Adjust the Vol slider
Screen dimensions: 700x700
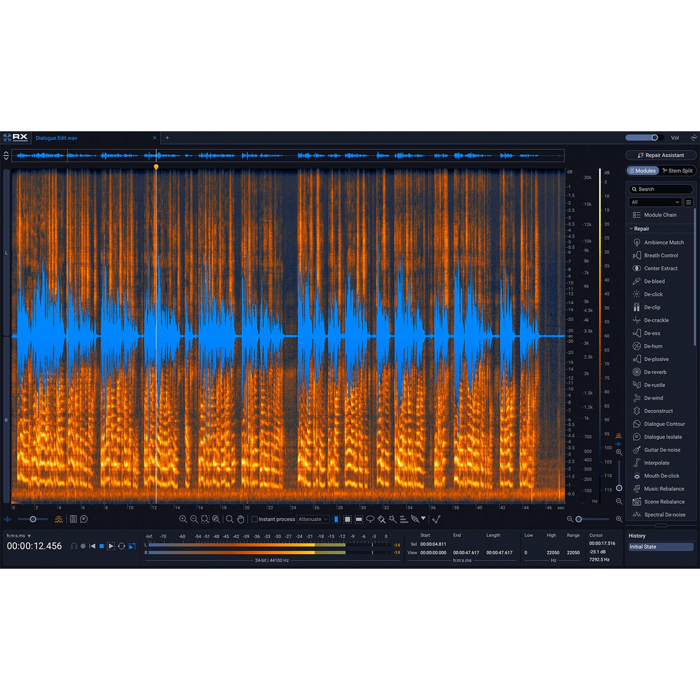coord(644,138)
